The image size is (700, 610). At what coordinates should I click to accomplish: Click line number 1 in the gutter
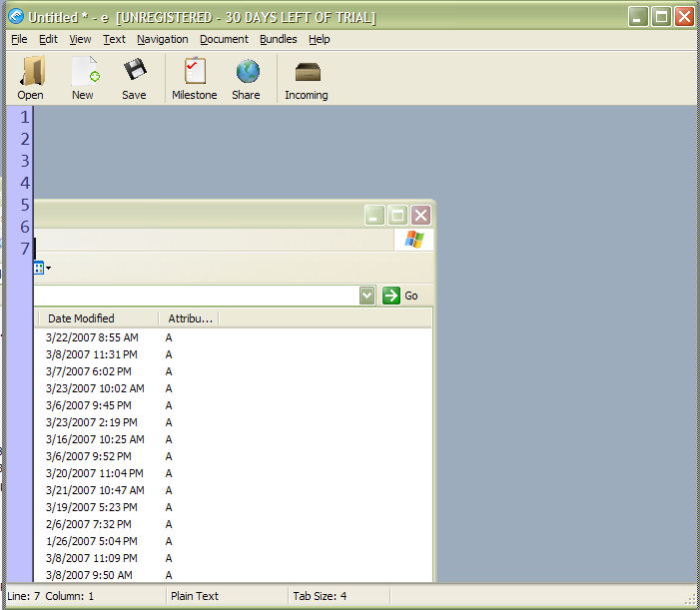click(25, 118)
